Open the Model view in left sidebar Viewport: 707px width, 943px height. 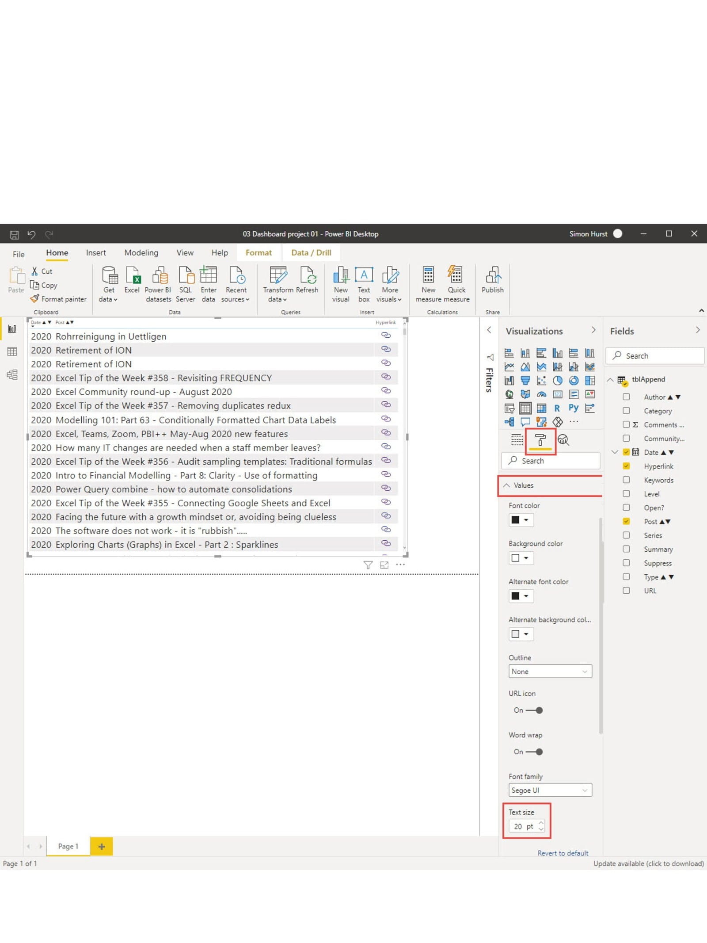[12, 375]
